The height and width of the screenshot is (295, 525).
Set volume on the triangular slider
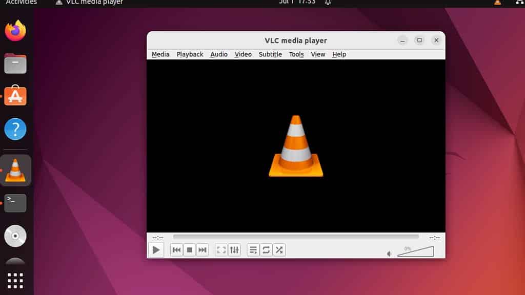(415, 251)
